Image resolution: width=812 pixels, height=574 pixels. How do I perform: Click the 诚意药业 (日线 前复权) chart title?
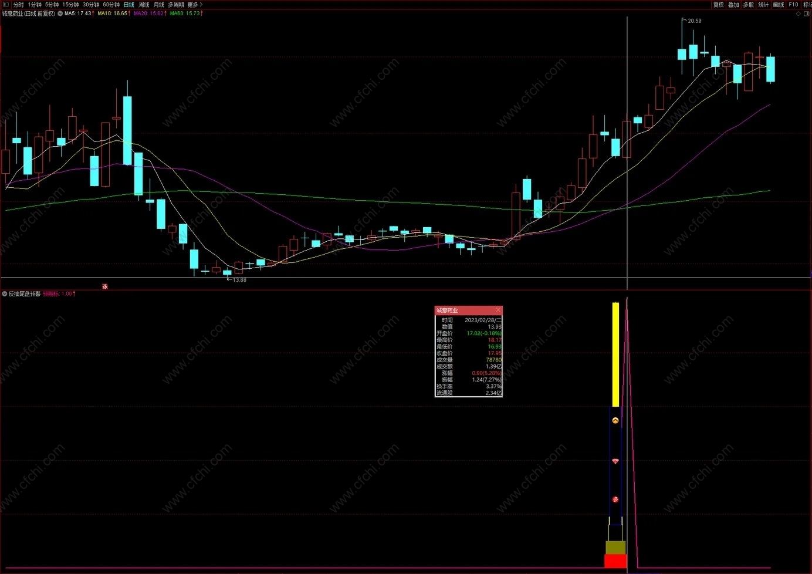[x=28, y=13]
